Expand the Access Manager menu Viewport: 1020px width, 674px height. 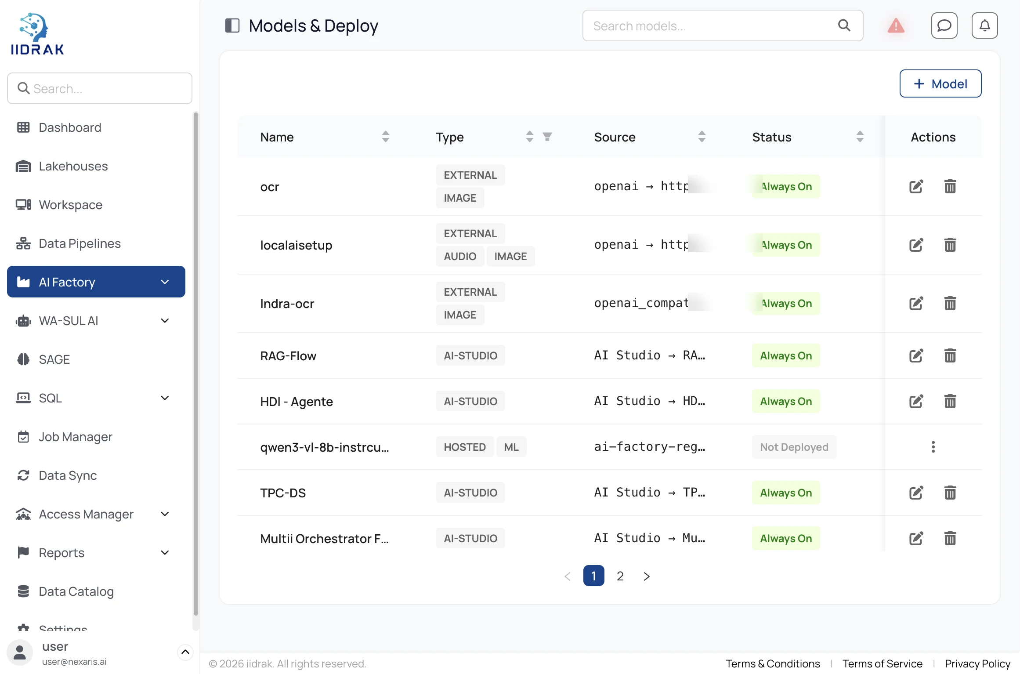[x=165, y=514]
